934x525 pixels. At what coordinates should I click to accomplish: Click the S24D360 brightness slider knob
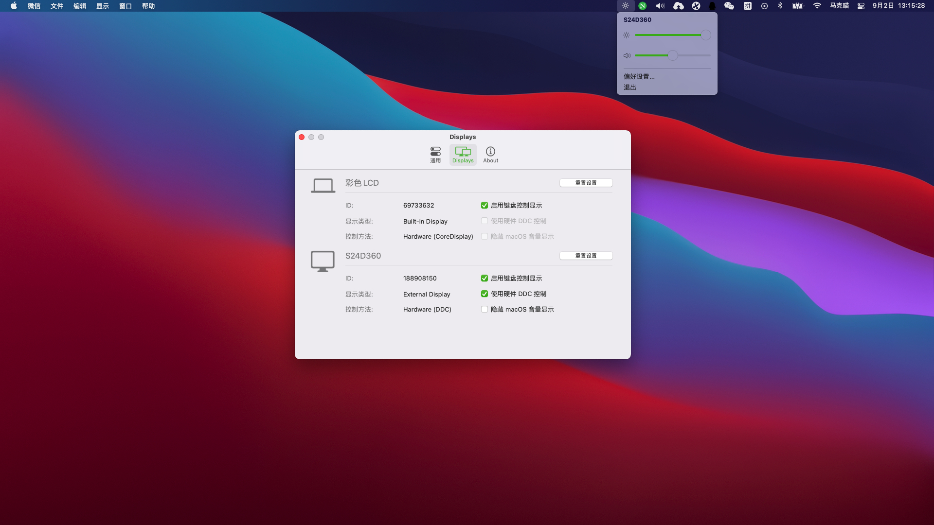(x=705, y=35)
